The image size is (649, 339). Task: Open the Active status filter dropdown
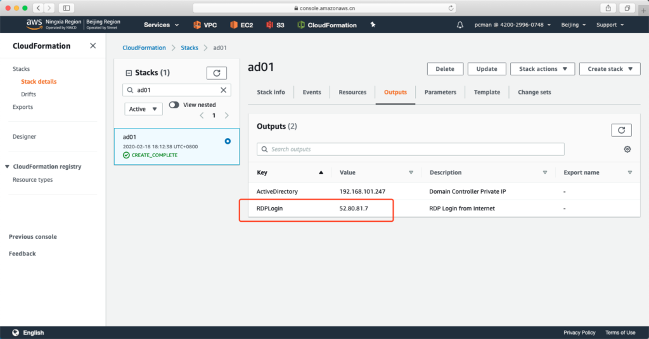point(143,109)
